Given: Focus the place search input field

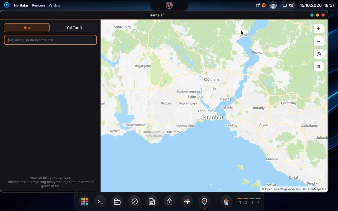Looking at the screenshot, I should 50,40.
